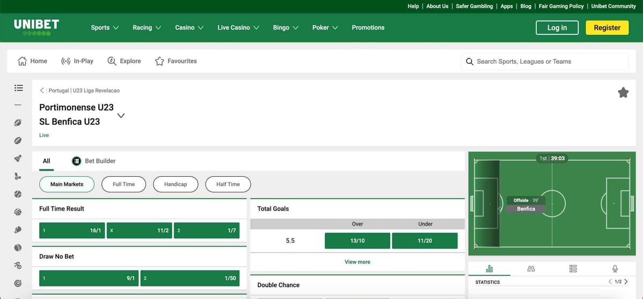Select the All markets tab
Viewport: 643px width, 299px height.
47,161
